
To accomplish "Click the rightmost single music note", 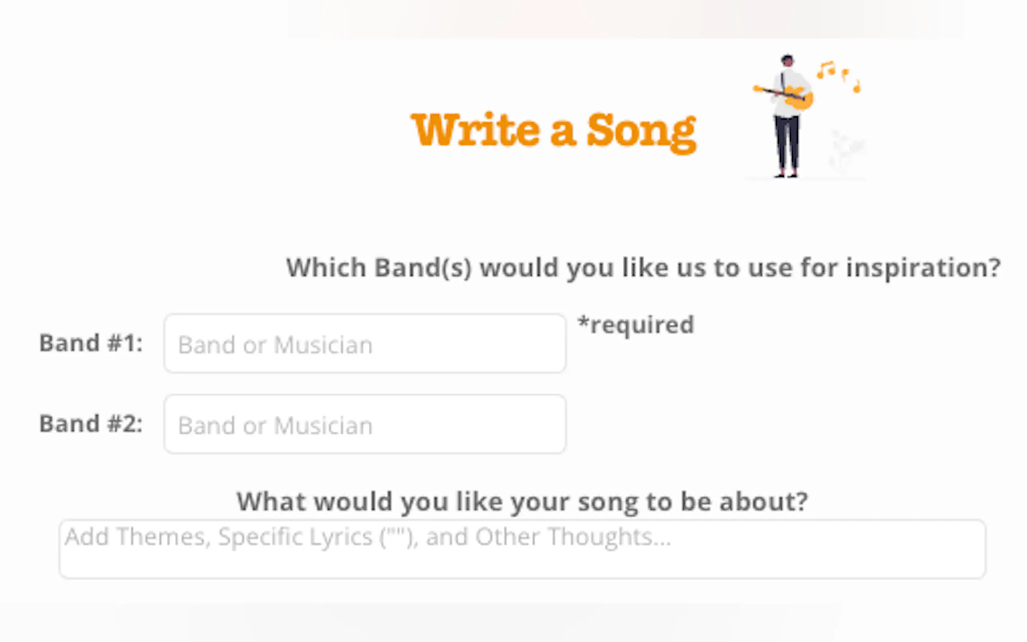I will coord(857,87).
